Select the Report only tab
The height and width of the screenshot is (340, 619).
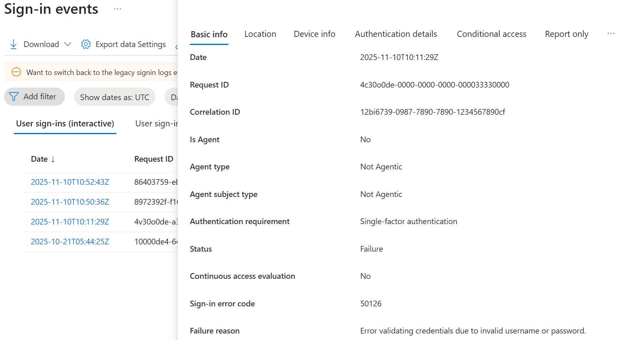(566, 34)
